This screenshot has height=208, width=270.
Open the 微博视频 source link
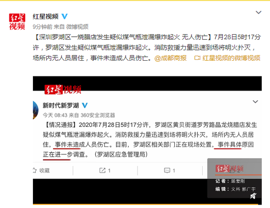tap(77, 26)
